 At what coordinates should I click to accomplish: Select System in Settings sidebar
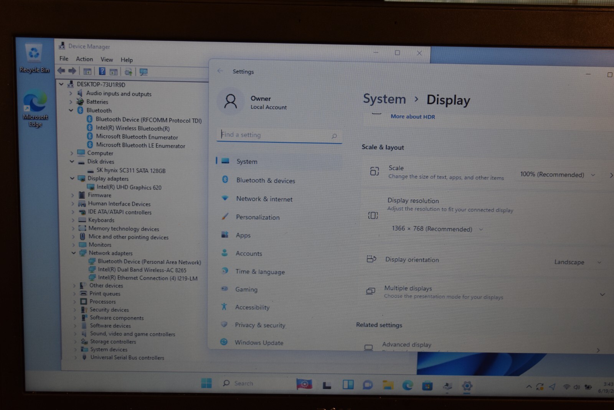coord(279,161)
